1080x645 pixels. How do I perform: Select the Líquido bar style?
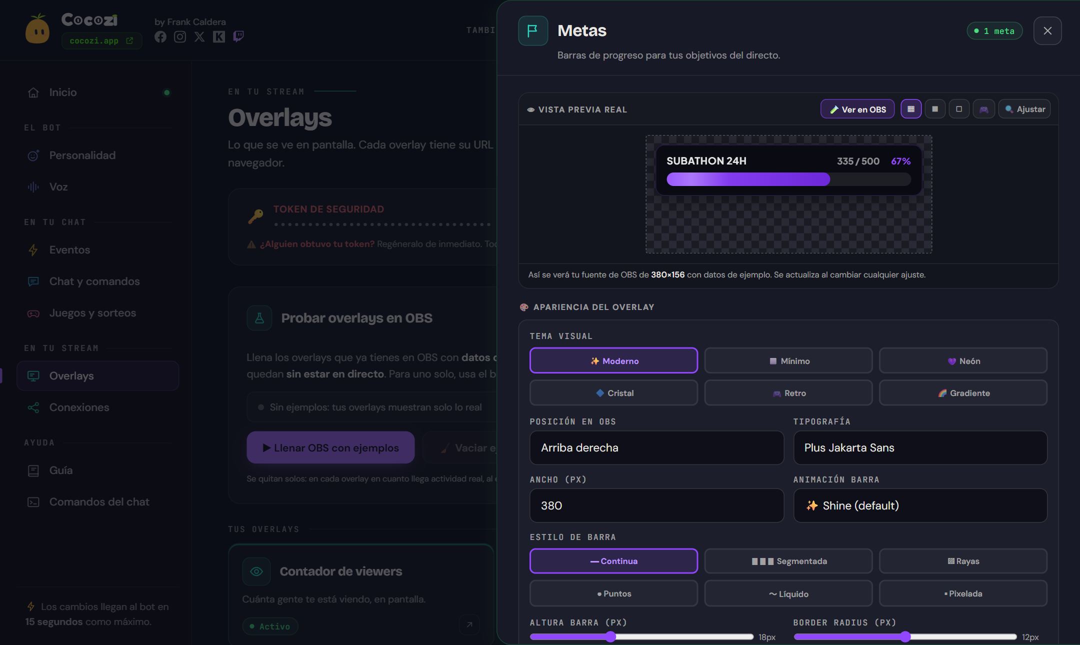point(788,593)
